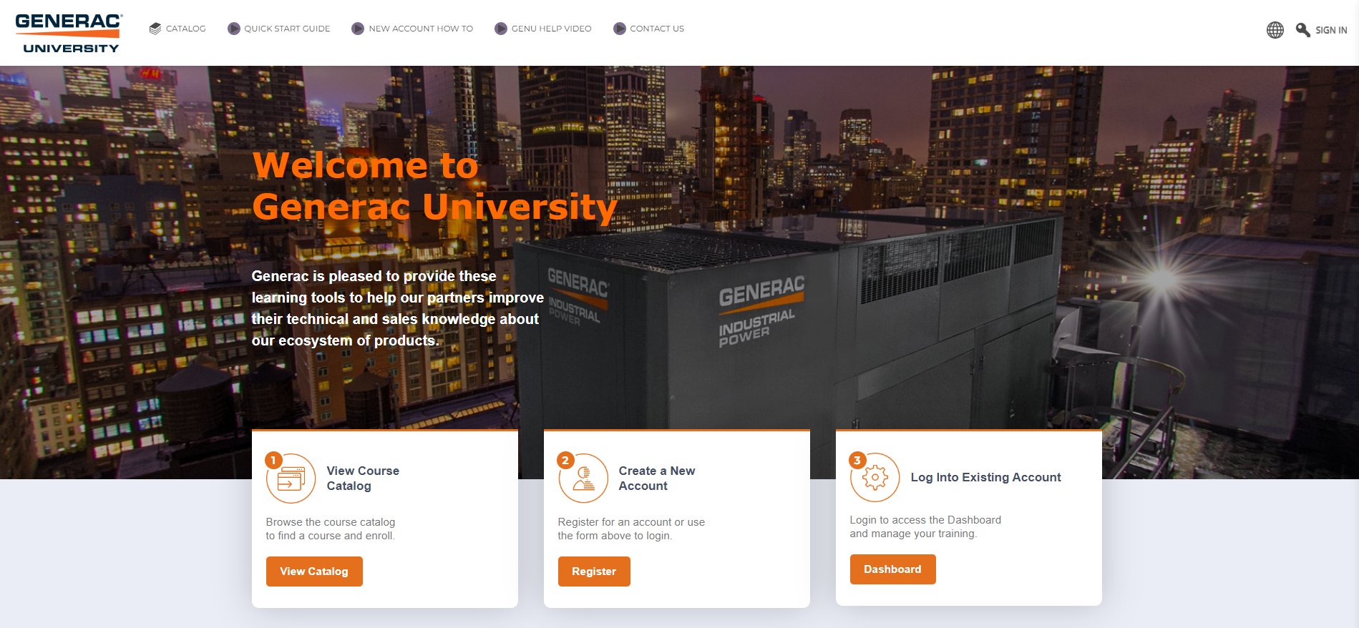Click the stacked books Catalog icon
1359x628 pixels.
pyautogui.click(x=155, y=29)
